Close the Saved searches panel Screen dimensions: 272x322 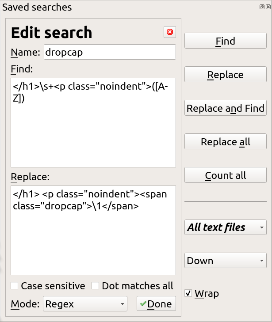(x=268, y=7)
